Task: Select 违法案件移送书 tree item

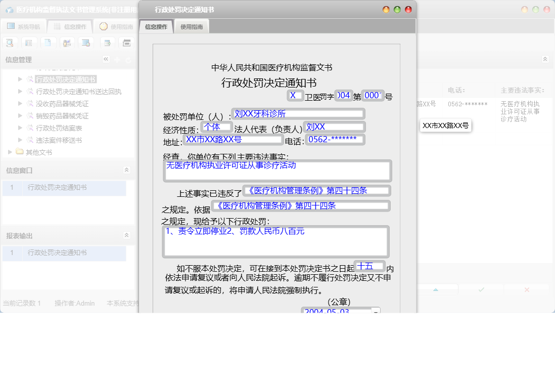Action: coord(59,140)
